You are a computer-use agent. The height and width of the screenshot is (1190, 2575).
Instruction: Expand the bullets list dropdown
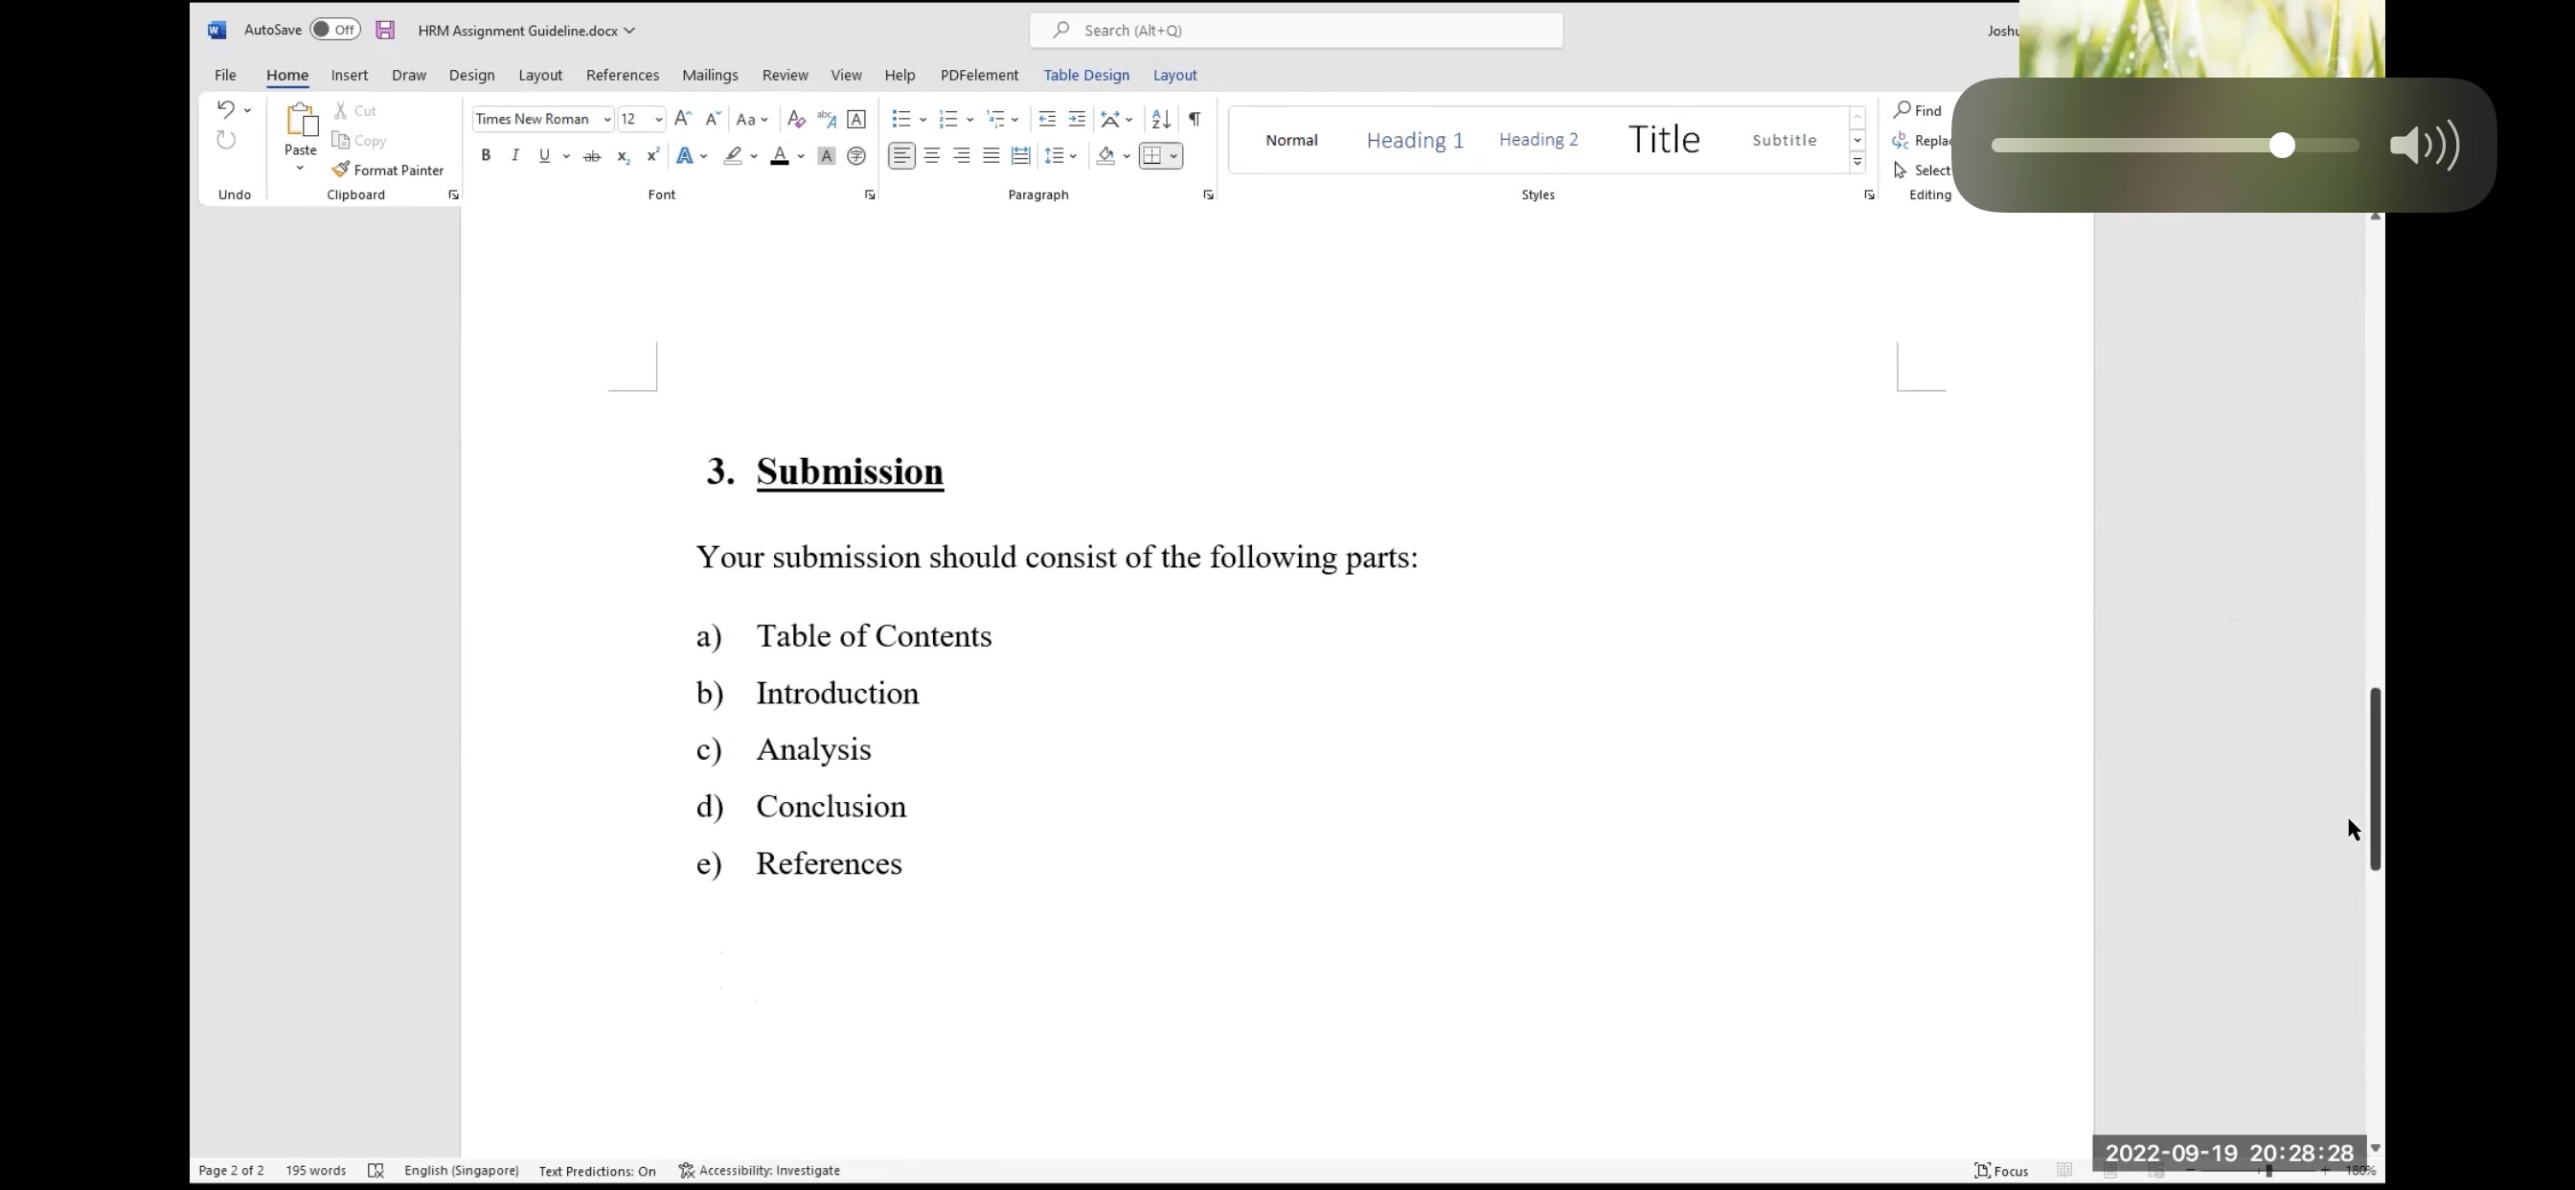[923, 120]
